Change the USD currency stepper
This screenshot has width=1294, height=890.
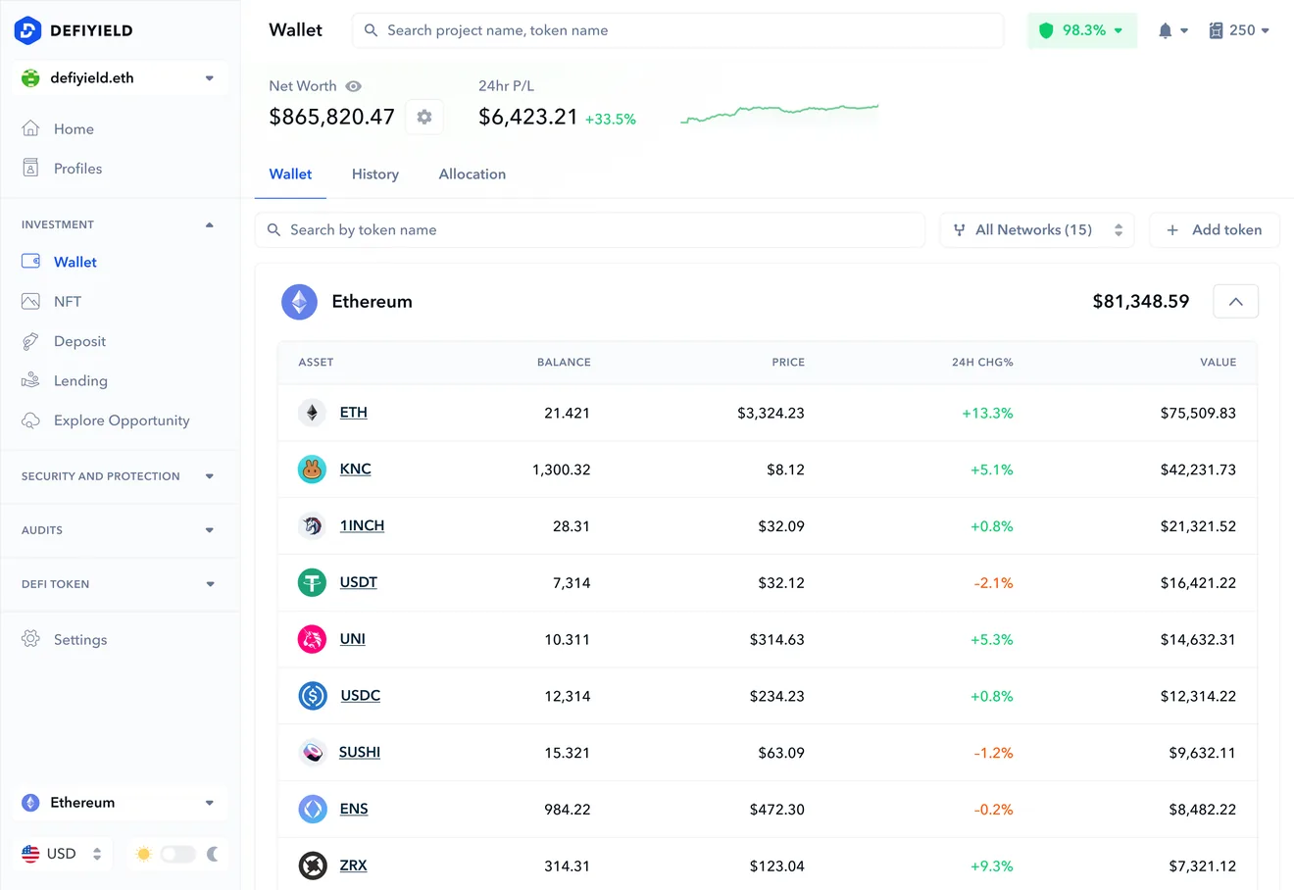(x=97, y=854)
